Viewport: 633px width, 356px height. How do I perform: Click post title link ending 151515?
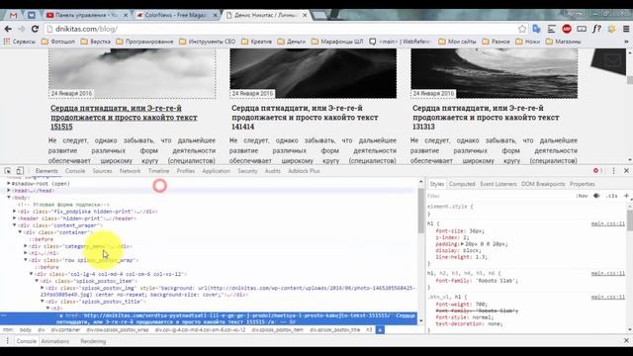[x=124, y=118]
